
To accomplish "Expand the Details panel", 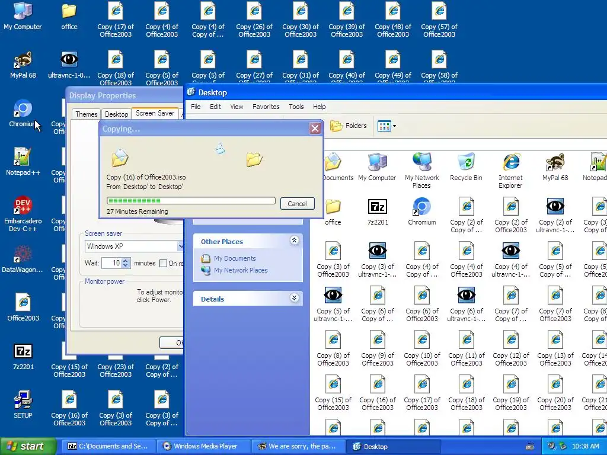I will click(294, 298).
